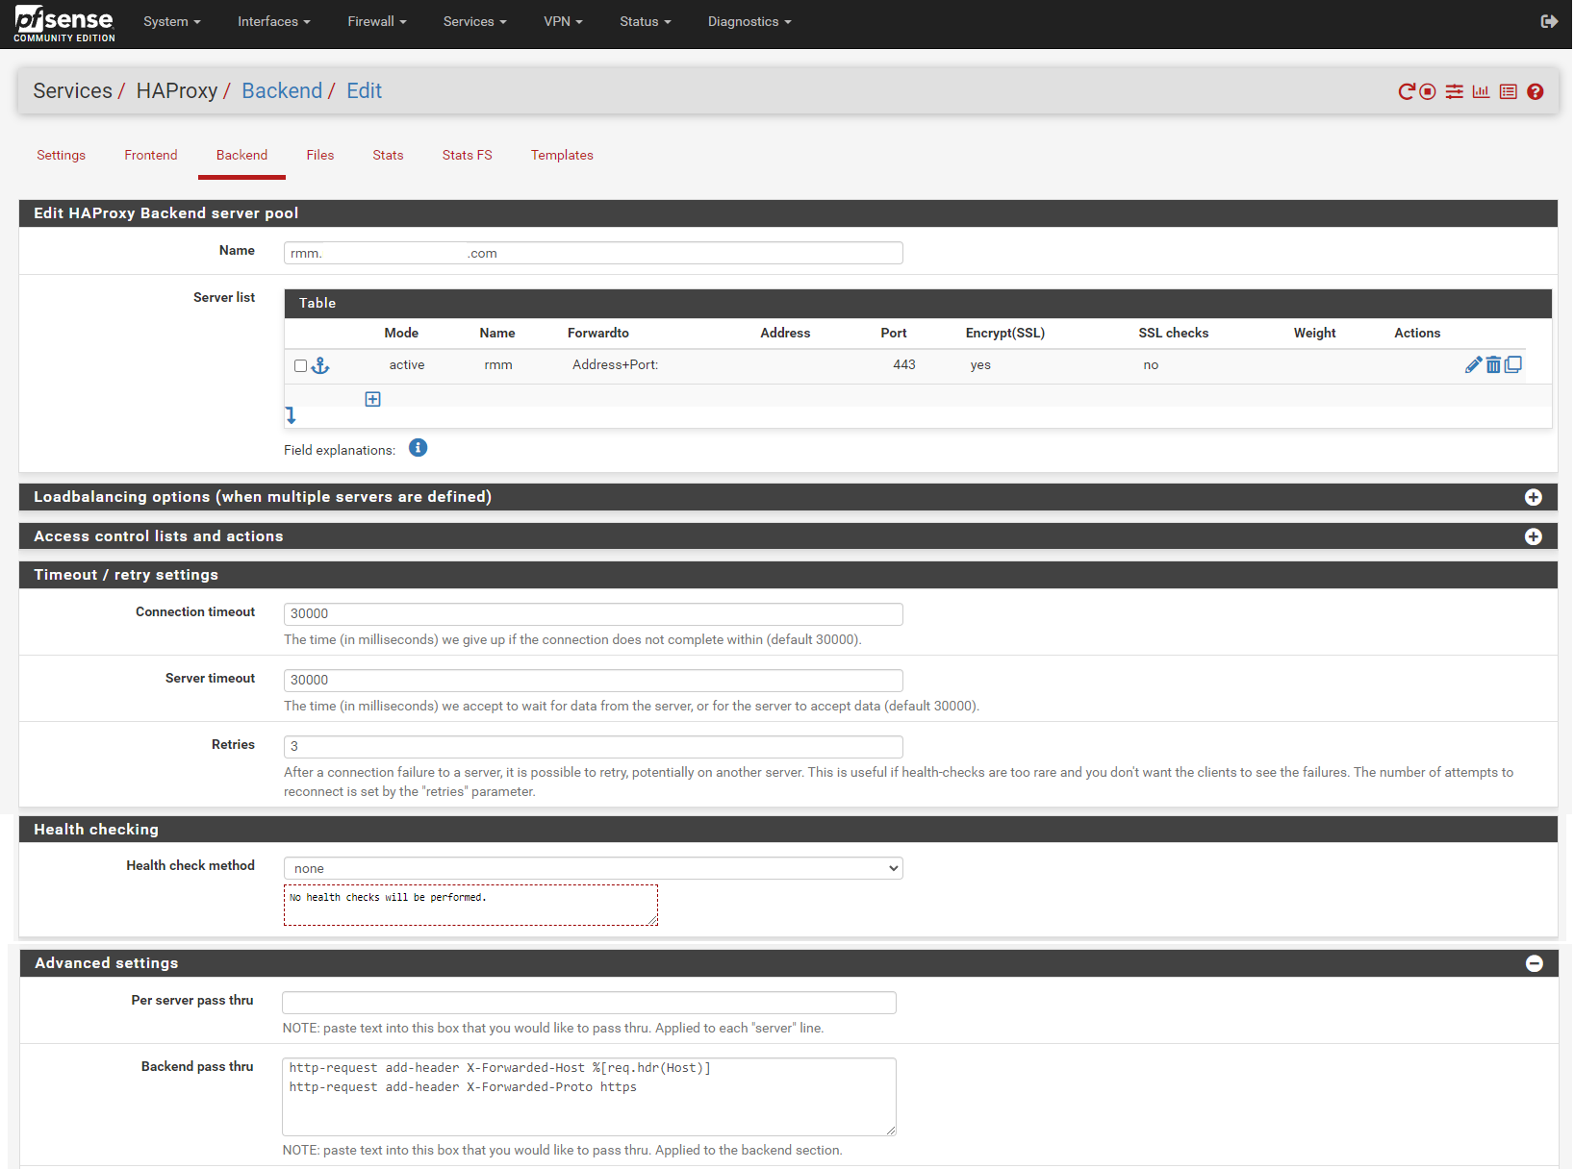Add a new server with plus-square icon
The height and width of the screenshot is (1169, 1574).
coord(373,399)
